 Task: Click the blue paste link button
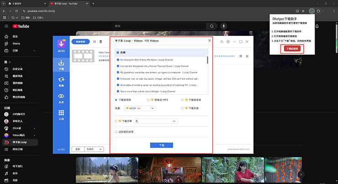[81, 42]
